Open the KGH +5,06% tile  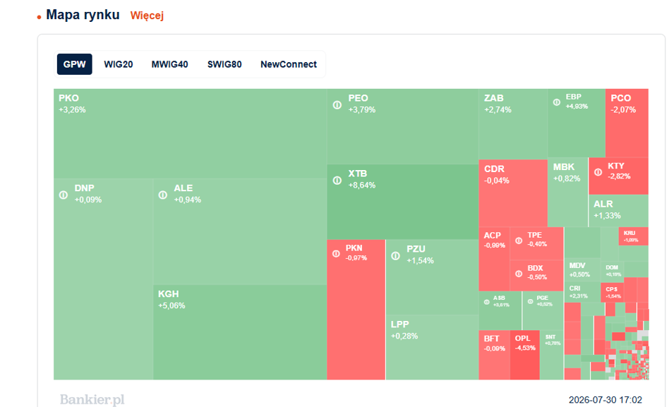240,332
